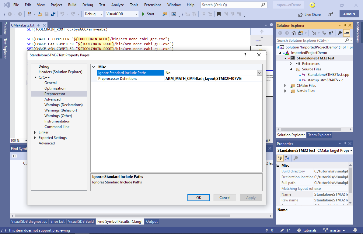
Task: Open the Extensions menu
Action: point(152,5)
